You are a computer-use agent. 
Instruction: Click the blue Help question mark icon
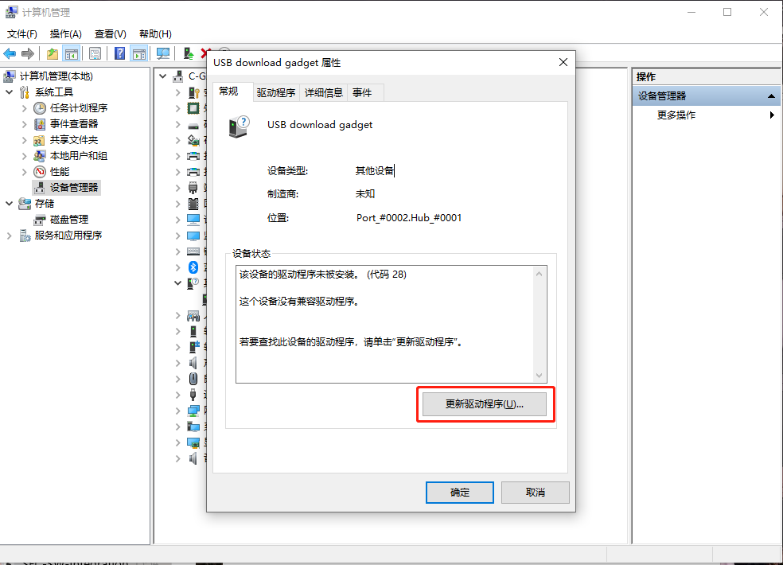[x=120, y=53]
